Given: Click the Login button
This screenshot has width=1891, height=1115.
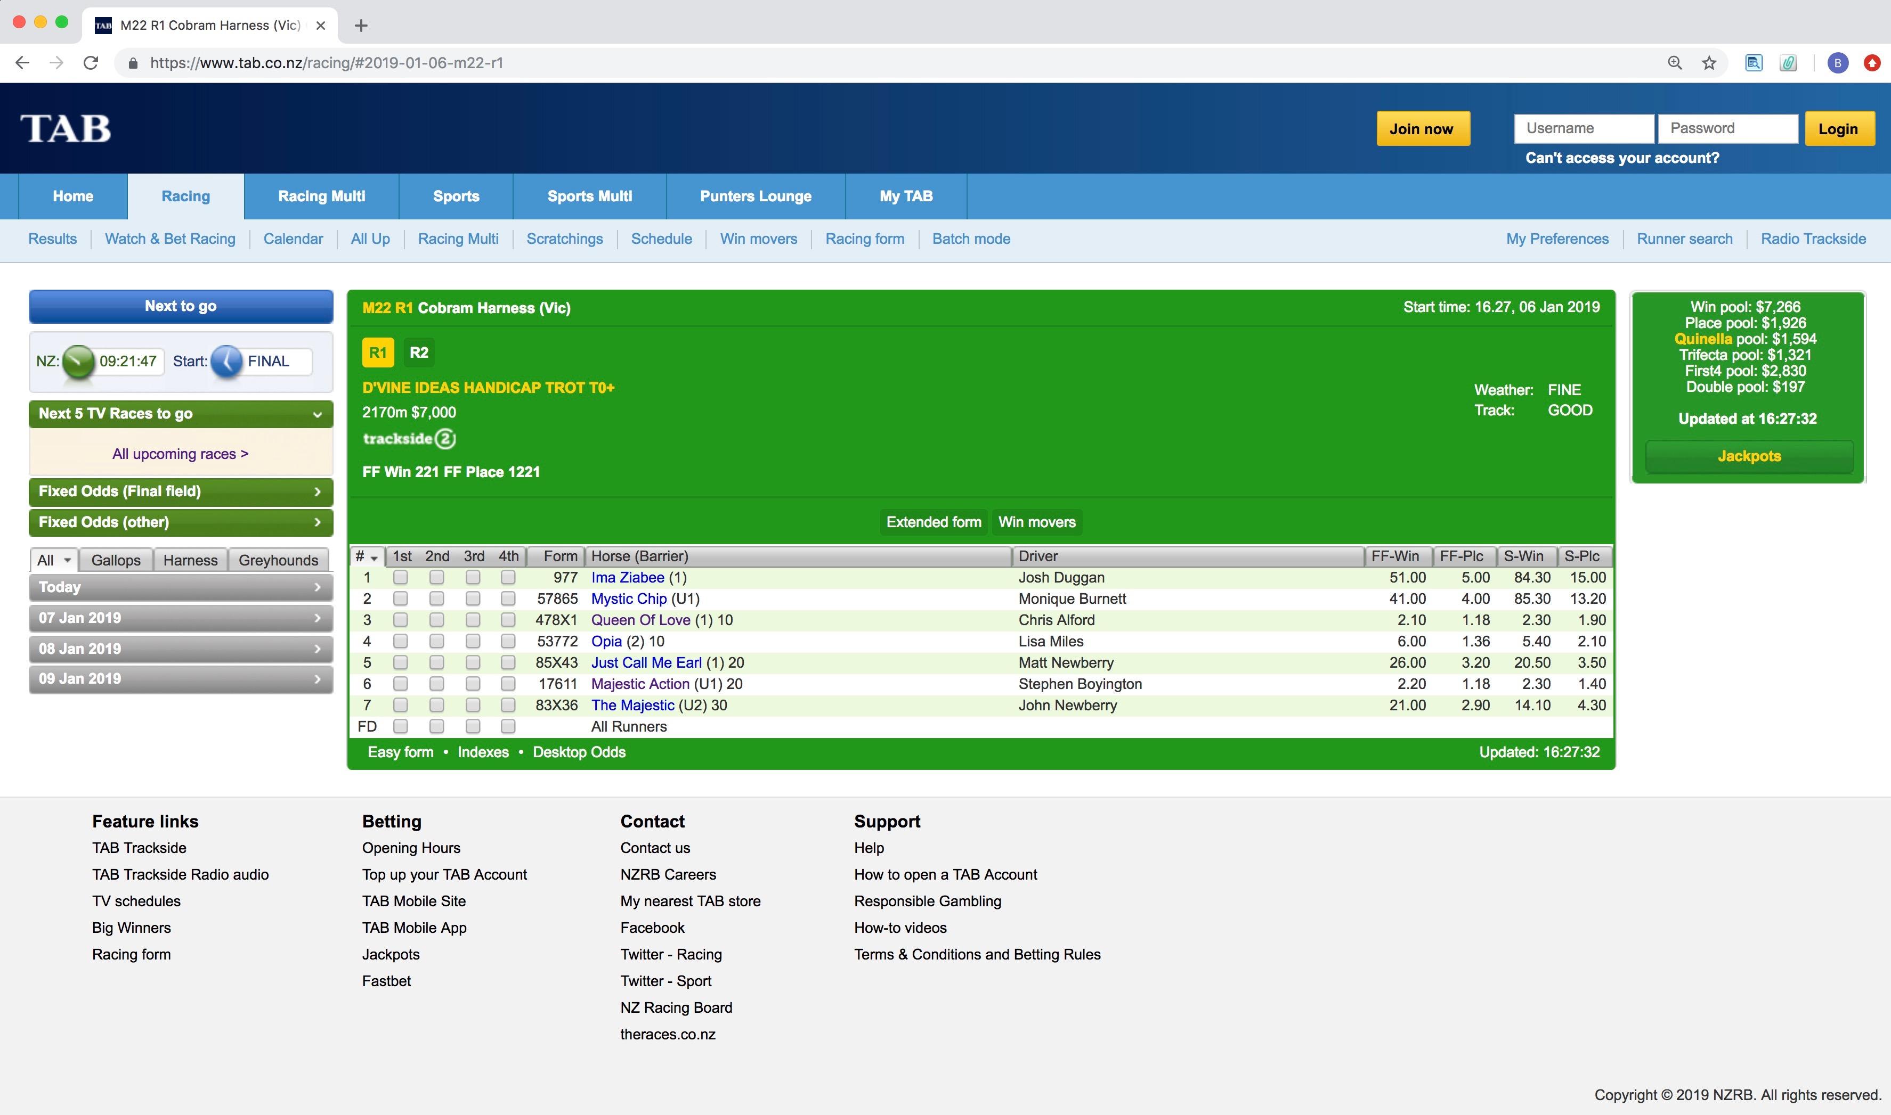Looking at the screenshot, I should click(x=1839, y=128).
